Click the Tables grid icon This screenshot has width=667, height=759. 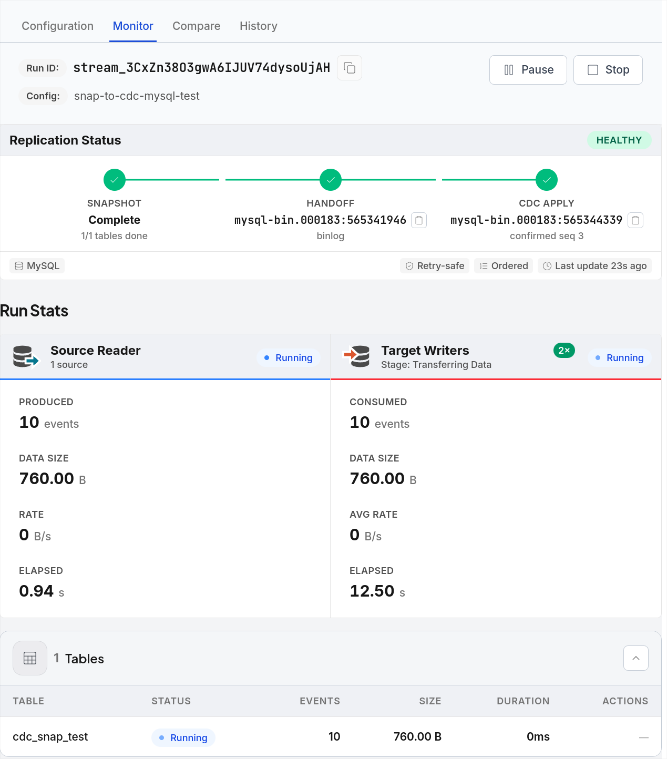(x=30, y=658)
